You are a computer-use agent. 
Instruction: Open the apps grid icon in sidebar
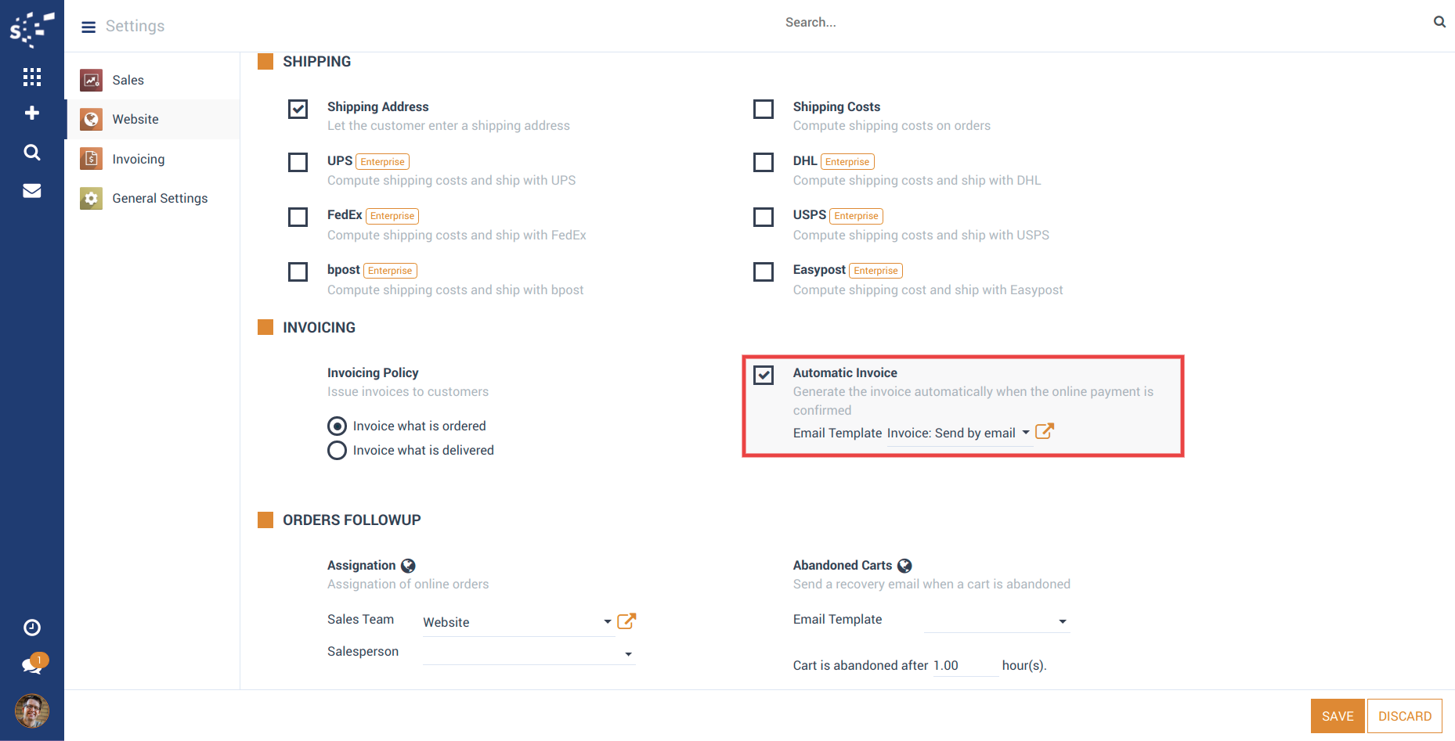(32, 77)
